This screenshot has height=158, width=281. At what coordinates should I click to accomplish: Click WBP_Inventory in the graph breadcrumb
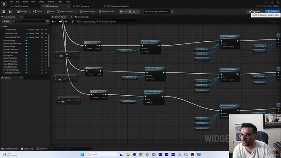(86, 22)
